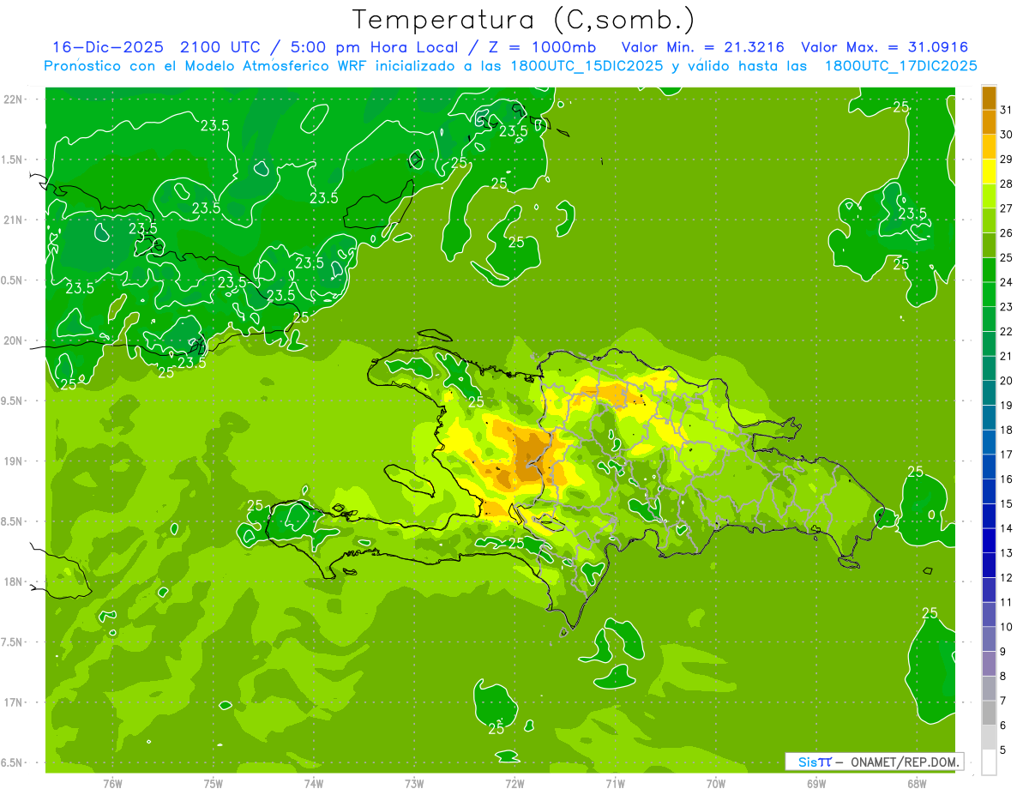Click the colorbar label "19"
The height and width of the screenshot is (795, 1029).
tap(1006, 406)
